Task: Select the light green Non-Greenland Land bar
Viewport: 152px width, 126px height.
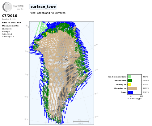Action: pos(129,77)
